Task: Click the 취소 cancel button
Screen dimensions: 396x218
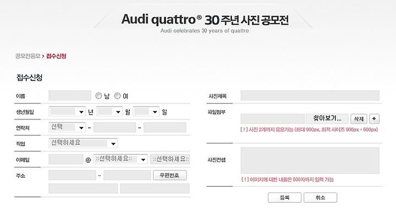Action: click(x=320, y=198)
